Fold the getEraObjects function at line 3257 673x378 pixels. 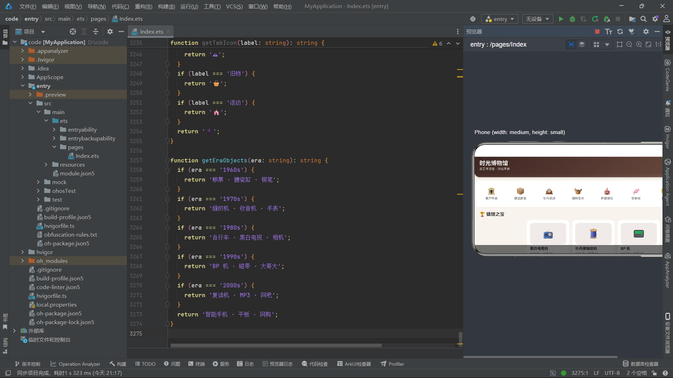[x=168, y=160]
